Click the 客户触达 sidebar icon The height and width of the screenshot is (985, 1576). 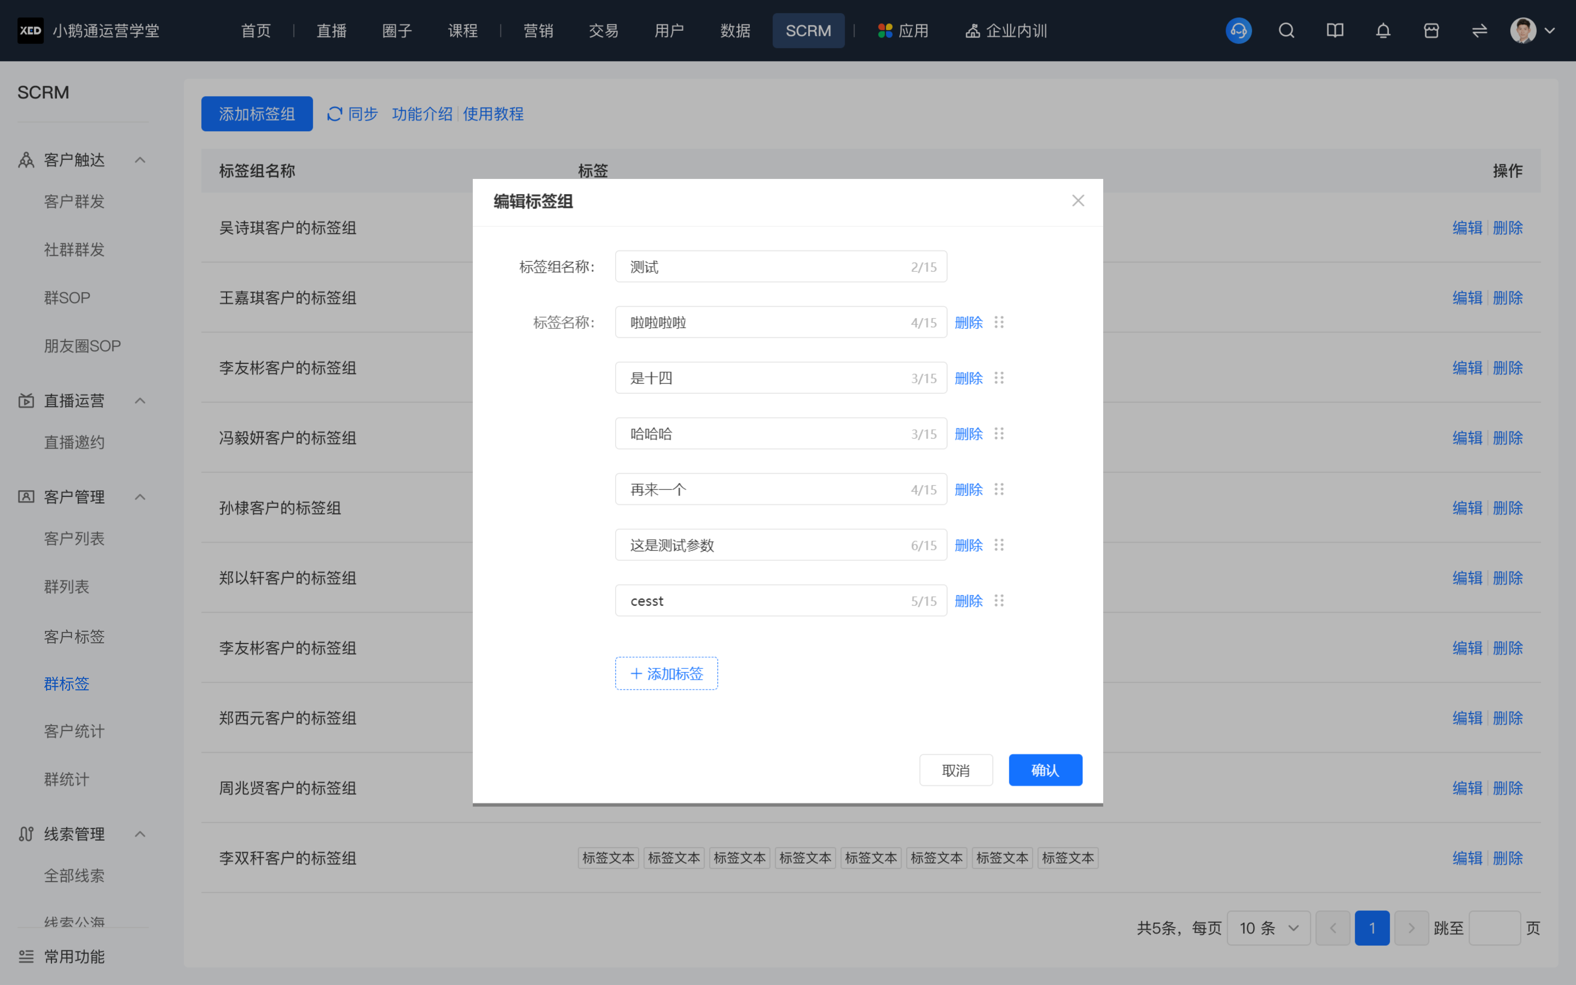pyautogui.click(x=26, y=160)
